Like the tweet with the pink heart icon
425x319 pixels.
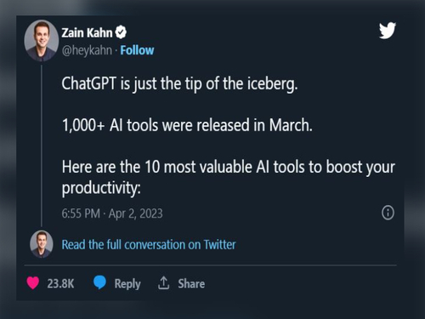[x=33, y=282]
